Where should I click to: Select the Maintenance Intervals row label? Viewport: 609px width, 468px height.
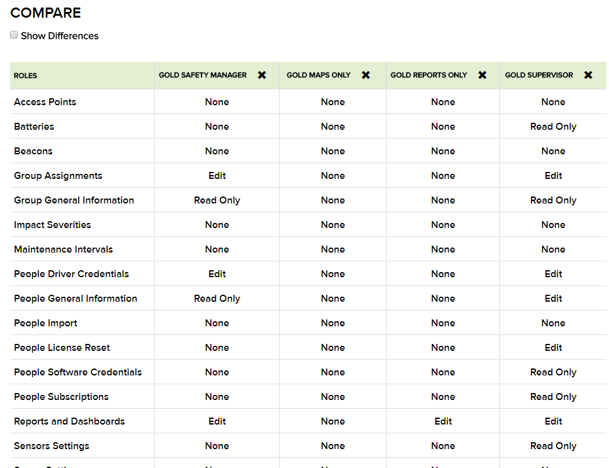(64, 249)
